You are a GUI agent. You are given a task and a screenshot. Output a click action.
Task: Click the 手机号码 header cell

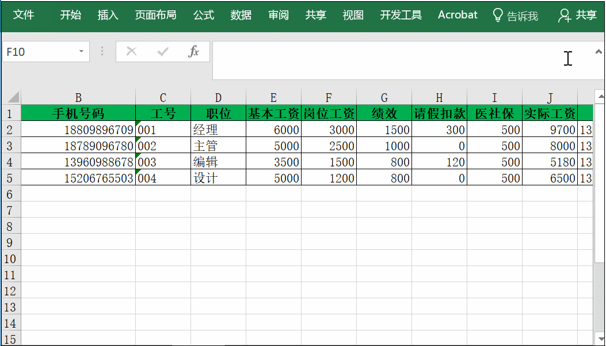78,113
